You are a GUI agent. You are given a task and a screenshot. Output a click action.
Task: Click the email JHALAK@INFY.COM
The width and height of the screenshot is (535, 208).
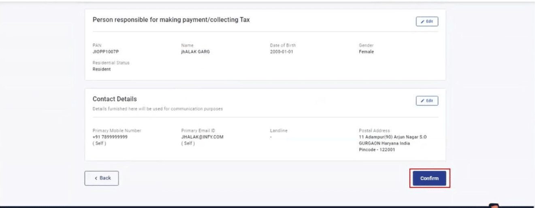tap(202, 137)
